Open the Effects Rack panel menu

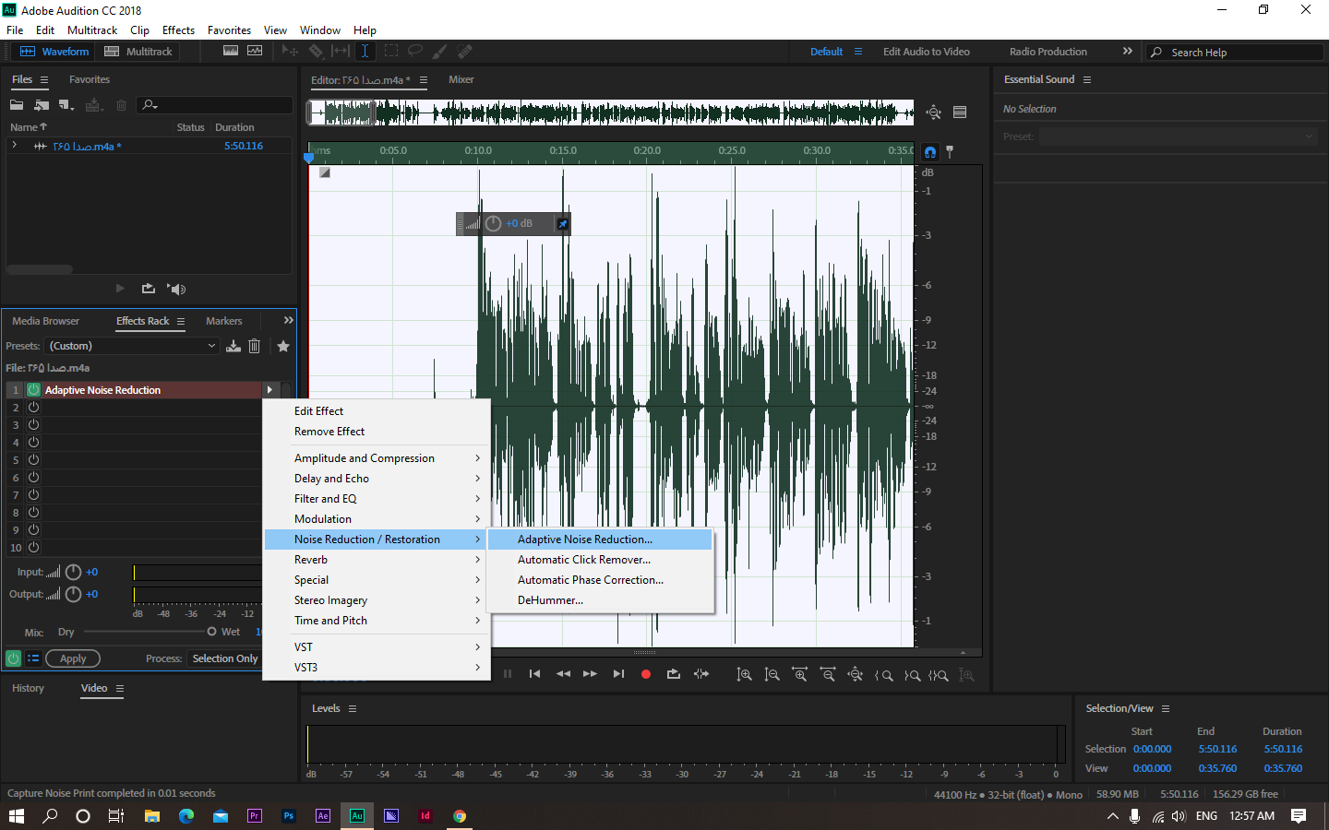pyautogui.click(x=181, y=321)
